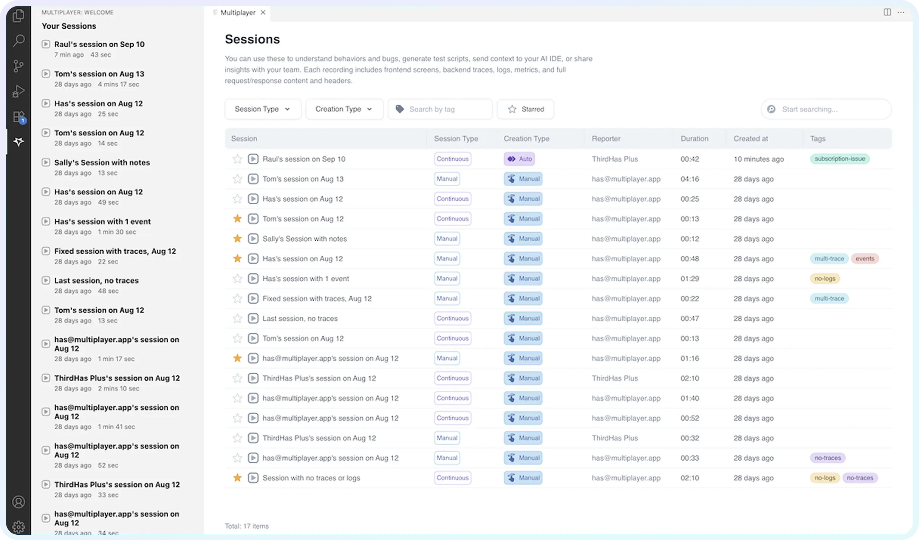The image size is (919, 540).
Task: Open Extensions icon with badge
Action: click(18, 117)
